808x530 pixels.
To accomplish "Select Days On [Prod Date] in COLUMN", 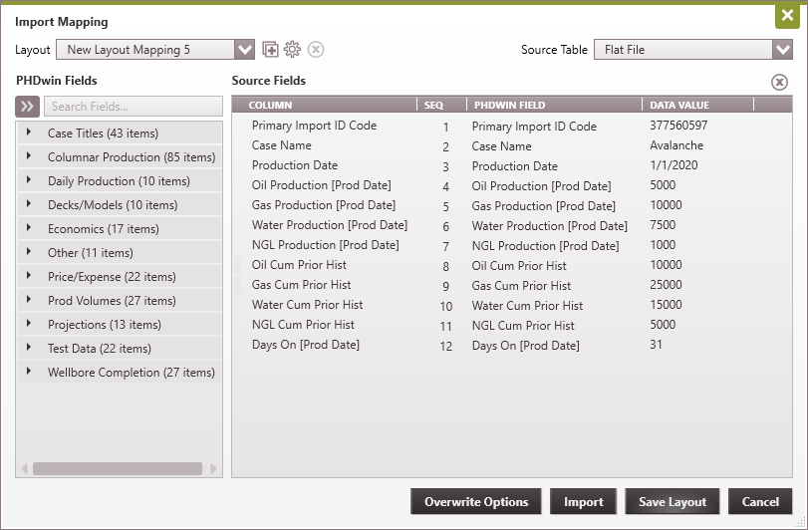I will pos(306,345).
